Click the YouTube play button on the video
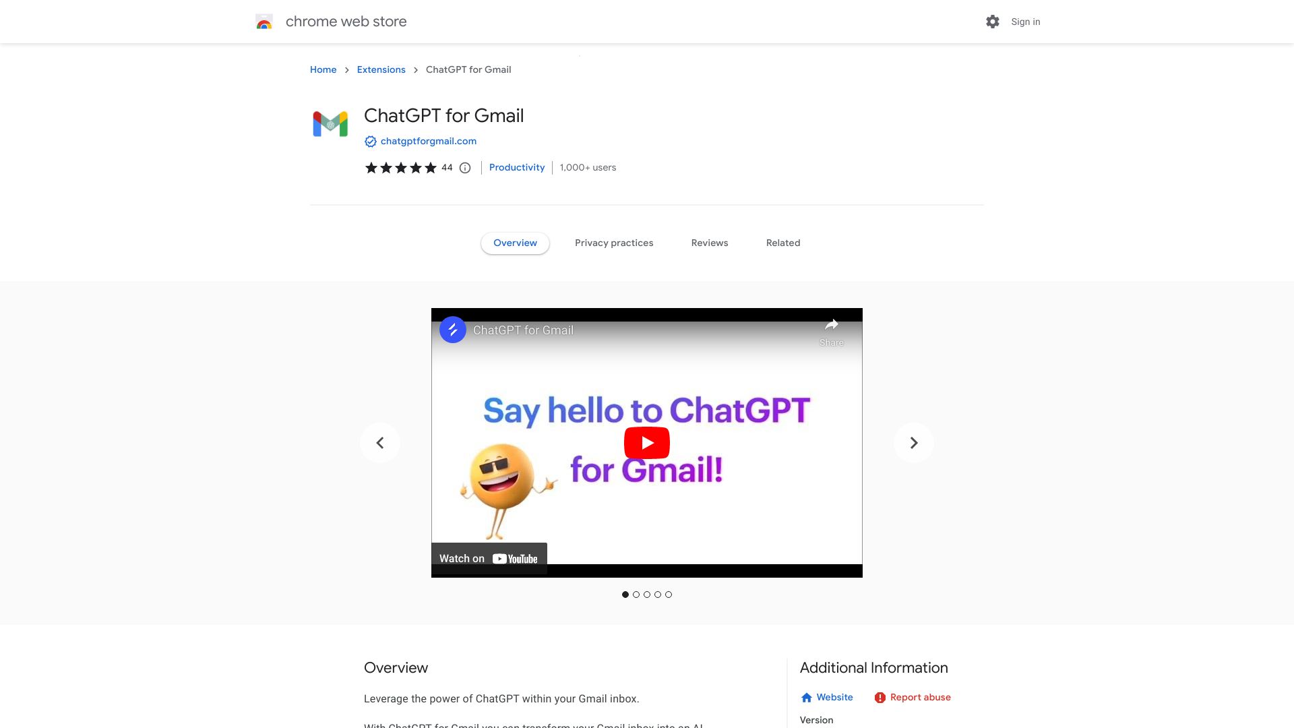This screenshot has width=1294, height=728. (647, 443)
